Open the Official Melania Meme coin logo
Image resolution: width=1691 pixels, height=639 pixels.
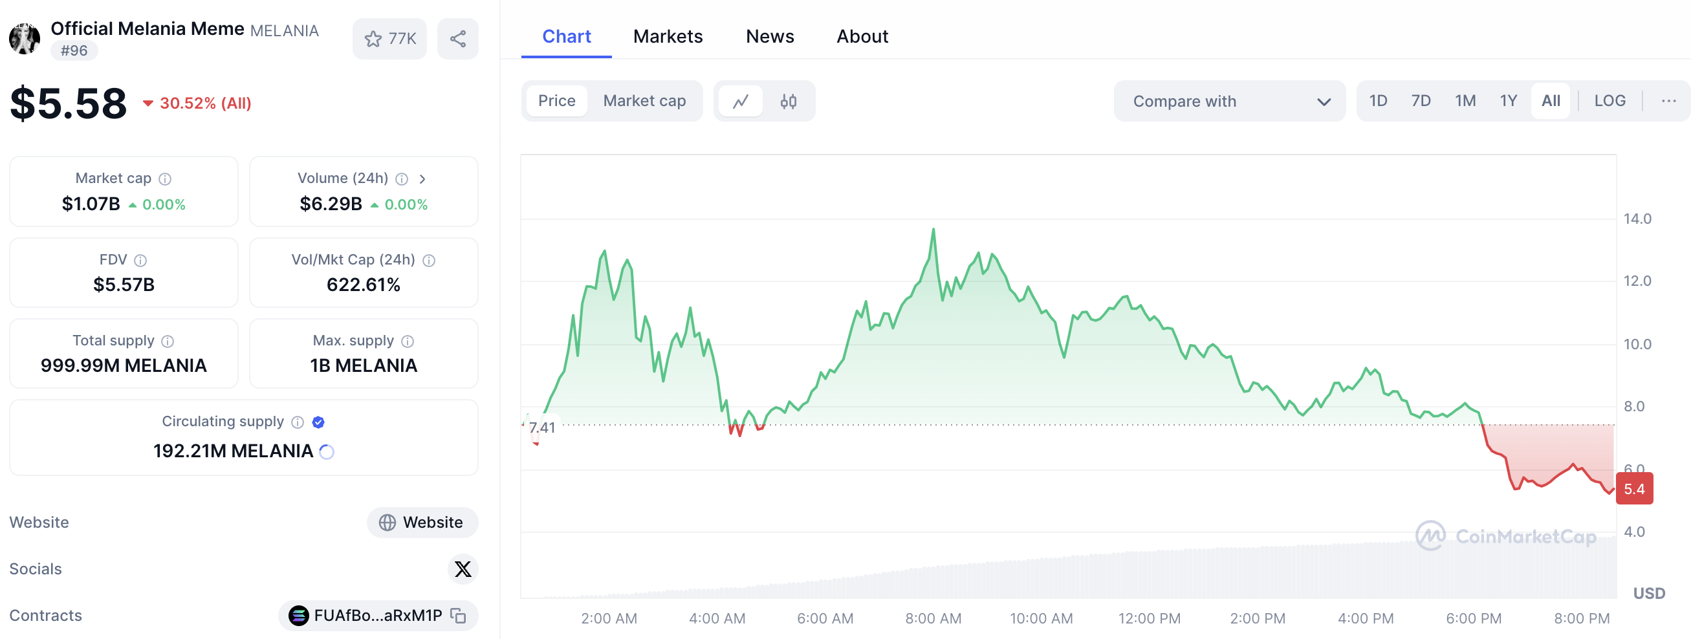(x=25, y=39)
